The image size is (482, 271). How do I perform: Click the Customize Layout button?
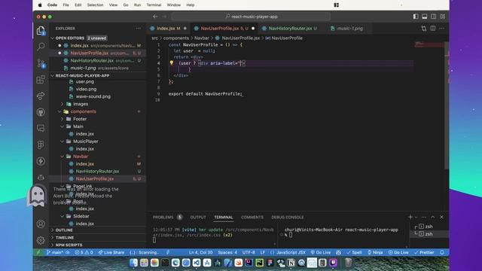(442, 17)
